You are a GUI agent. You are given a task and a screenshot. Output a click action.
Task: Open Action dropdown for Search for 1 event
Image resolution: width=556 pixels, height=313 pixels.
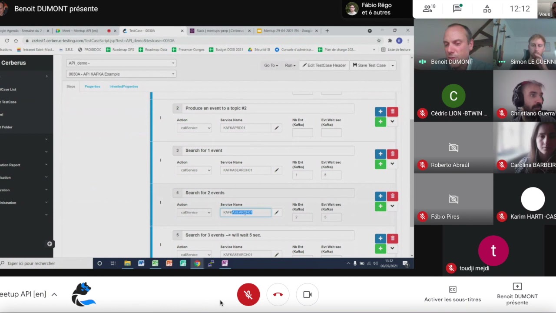point(194,170)
